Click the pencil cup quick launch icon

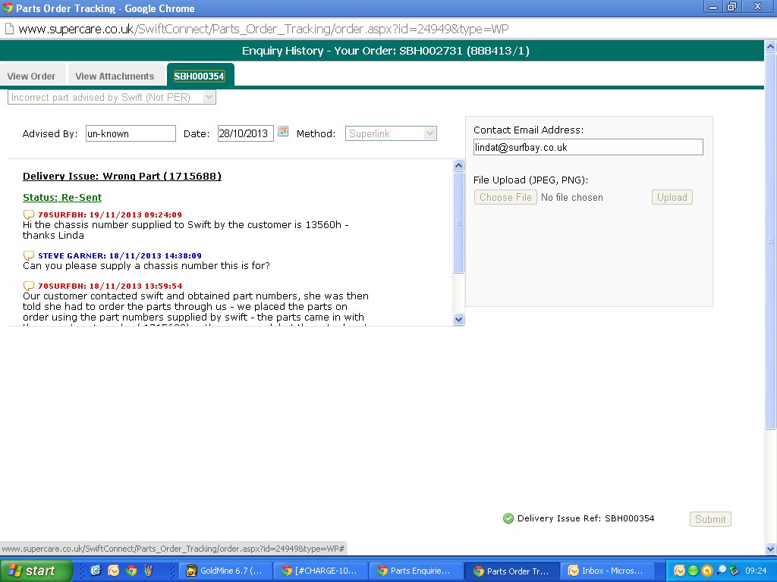click(149, 571)
